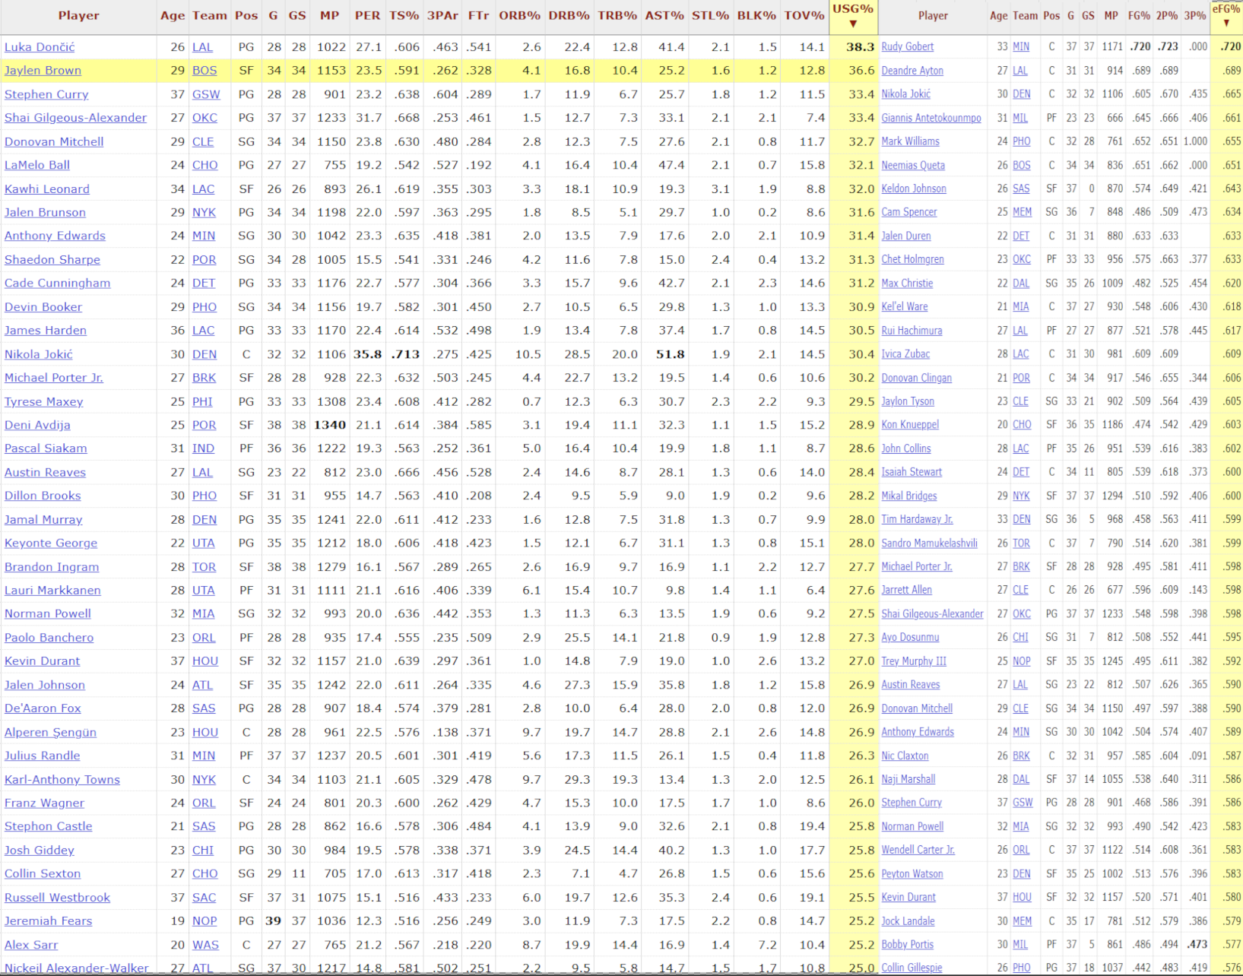Click the CHO team link in LaMelo Ball's row

205,165
